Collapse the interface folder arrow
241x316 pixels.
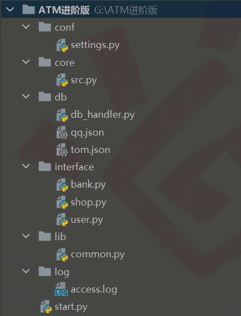pos(26,166)
